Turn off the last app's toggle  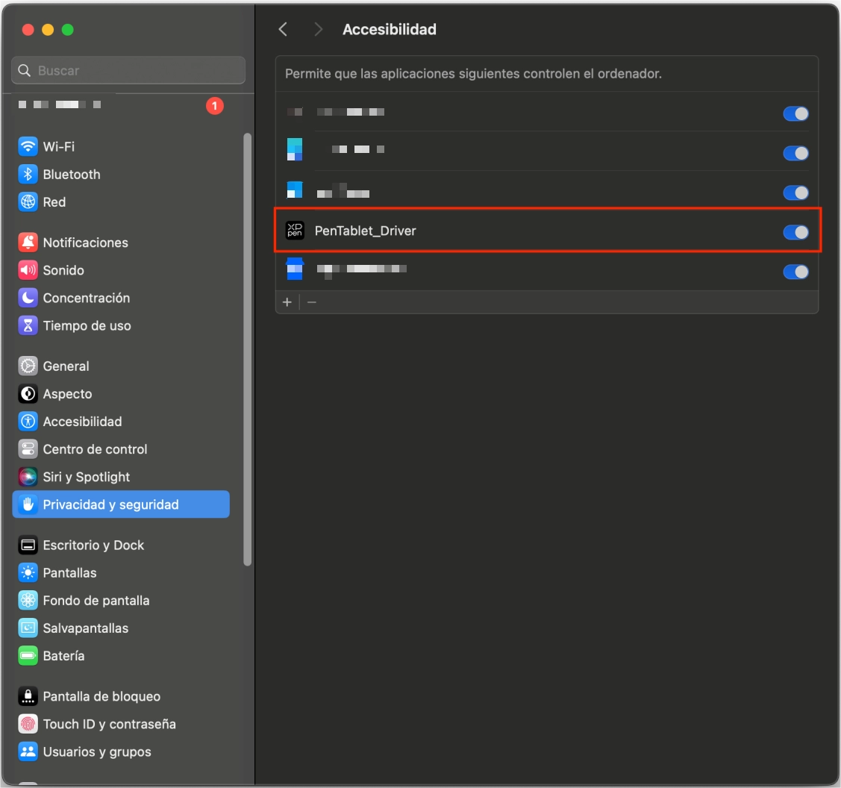pyautogui.click(x=795, y=272)
